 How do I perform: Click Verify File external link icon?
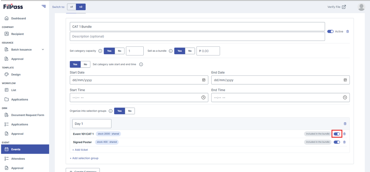[344, 7]
